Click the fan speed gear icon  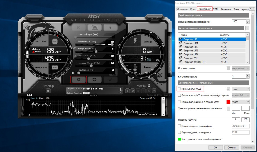tap(73, 73)
